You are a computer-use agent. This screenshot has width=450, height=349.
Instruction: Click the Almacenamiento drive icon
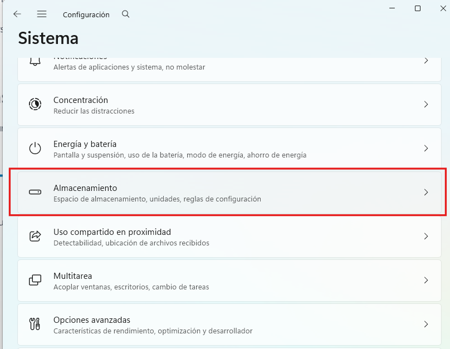pos(35,192)
